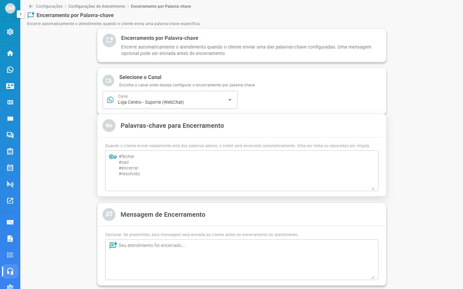Click the '#encerrar' keyword line

pyautogui.click(x=128, y=168)
